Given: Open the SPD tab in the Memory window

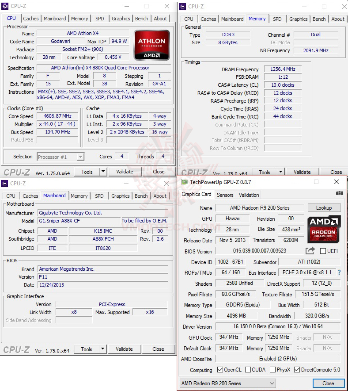Looking at the screenshot, I should click(277, 19).
